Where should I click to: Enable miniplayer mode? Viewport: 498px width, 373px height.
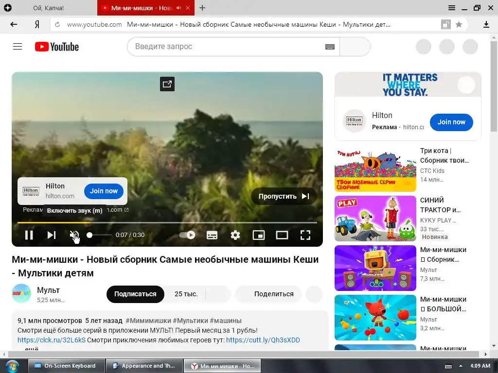tap(259, 235)
